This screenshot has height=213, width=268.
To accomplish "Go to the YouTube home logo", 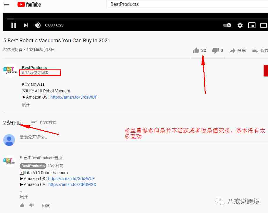I will pos(29,4).
